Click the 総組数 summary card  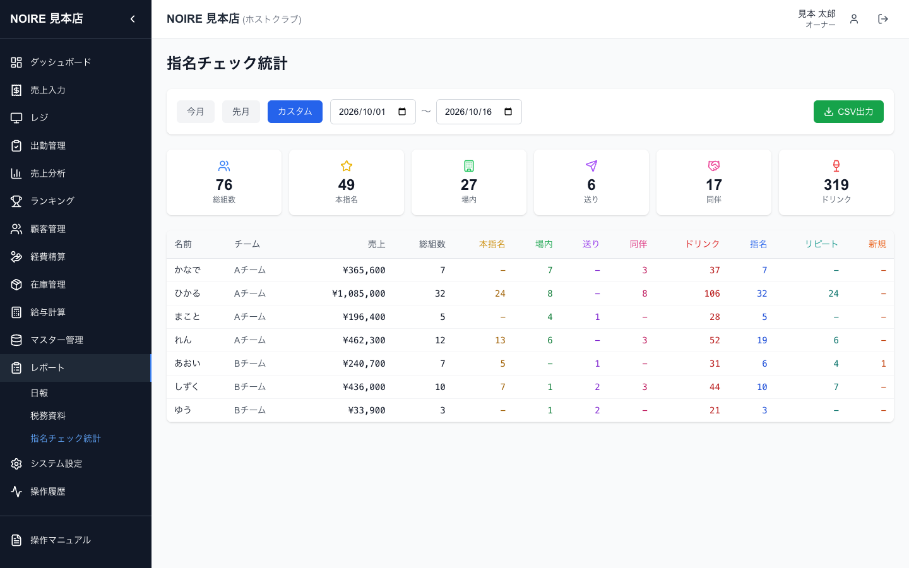click(224, 182)
